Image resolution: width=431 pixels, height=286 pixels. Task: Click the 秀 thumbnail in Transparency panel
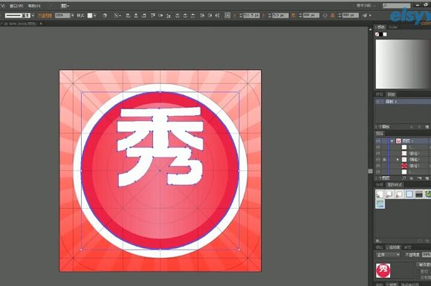tap(383, 270)
